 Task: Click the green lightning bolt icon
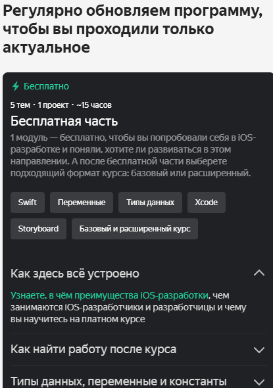coord(16,86)
